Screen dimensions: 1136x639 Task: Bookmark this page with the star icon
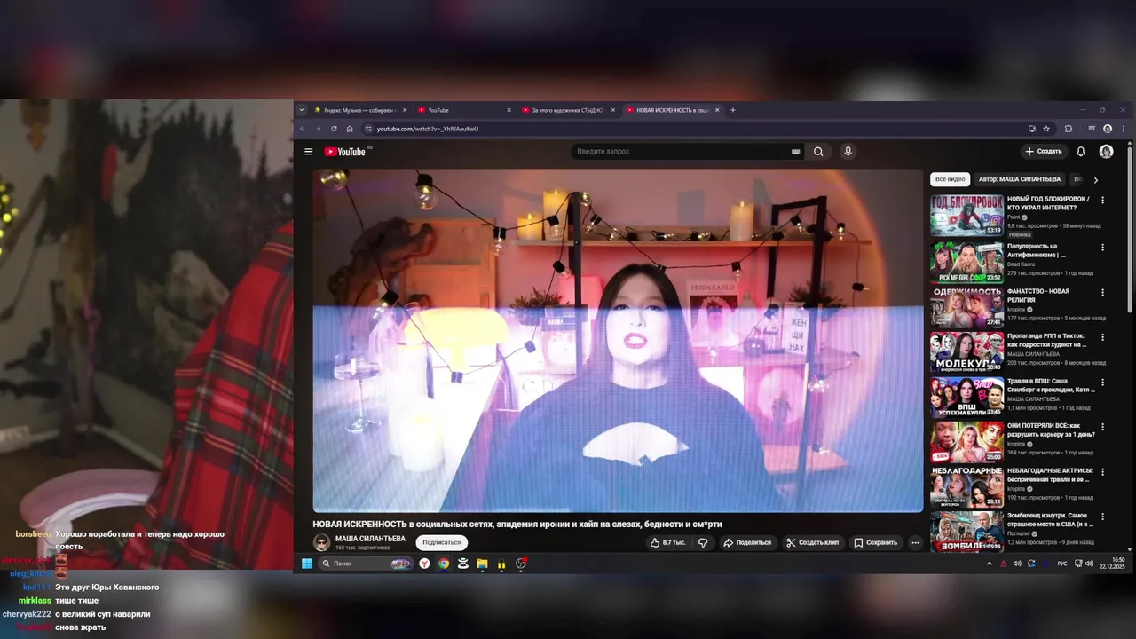coord(1046,129)
